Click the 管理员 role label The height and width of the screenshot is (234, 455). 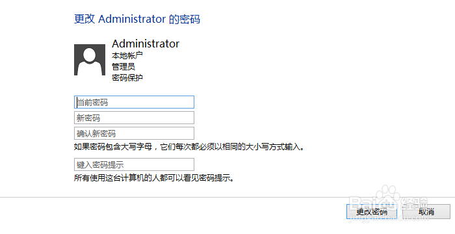(x=123, y=66)
